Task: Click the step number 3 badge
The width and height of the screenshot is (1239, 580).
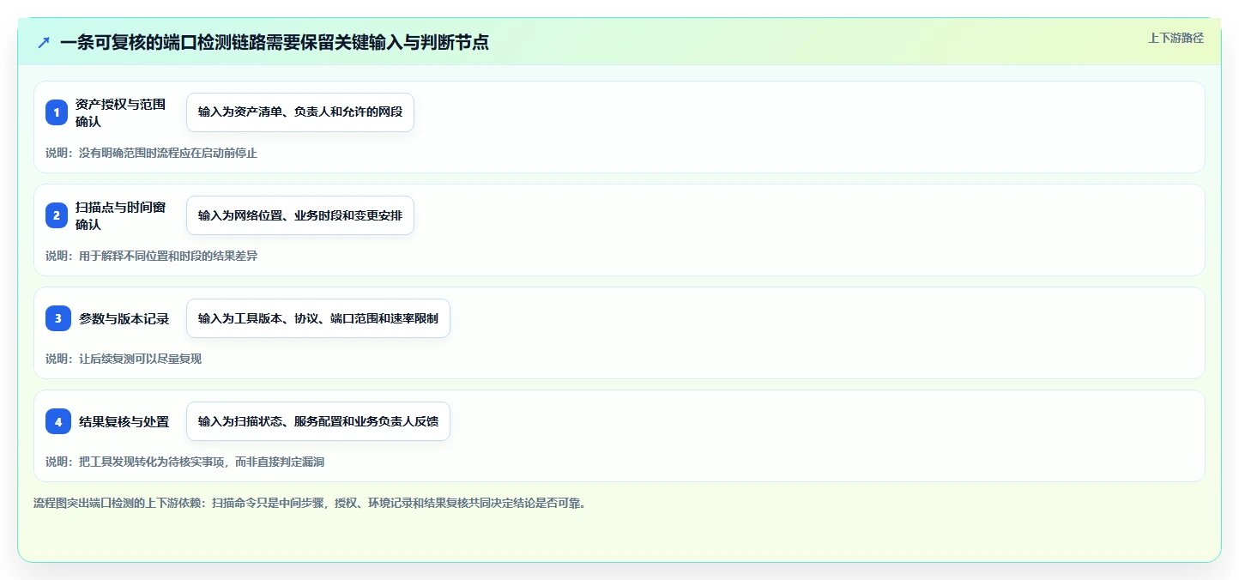Action: pos(58,318)
